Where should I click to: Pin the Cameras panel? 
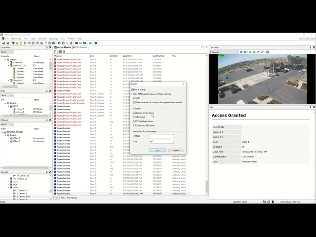click(x=47, y=172)
